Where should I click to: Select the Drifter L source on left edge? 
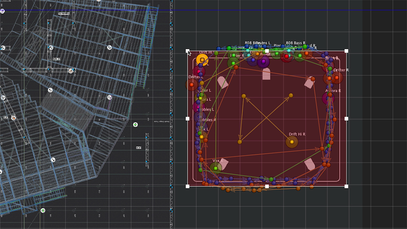point(192,84)
